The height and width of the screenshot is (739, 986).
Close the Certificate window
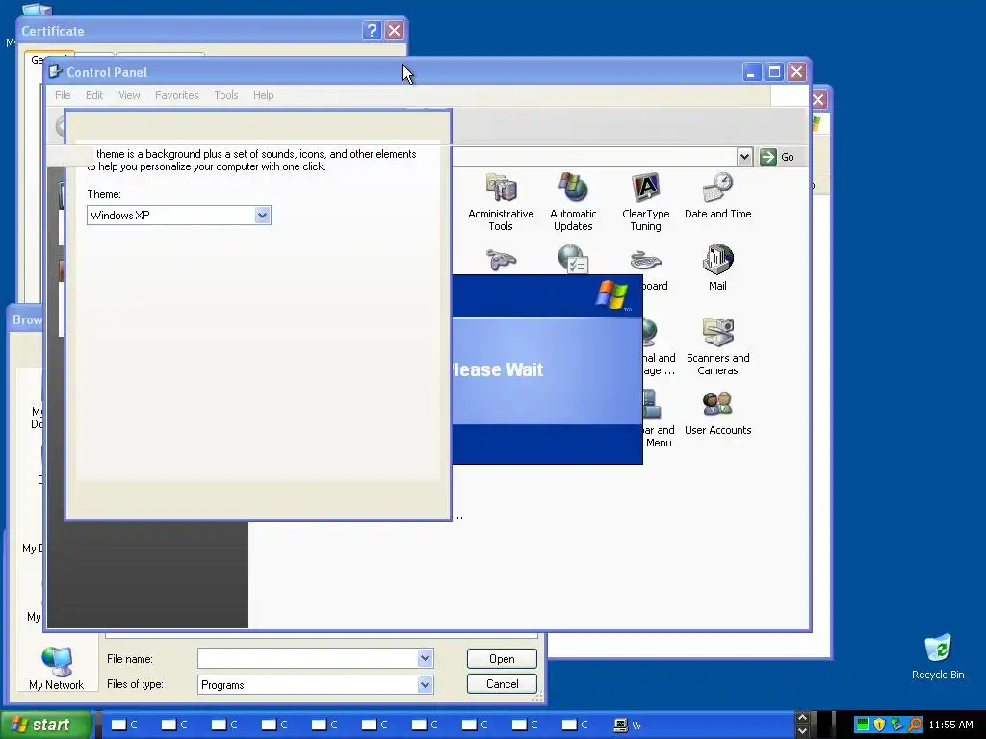[394, 30]
